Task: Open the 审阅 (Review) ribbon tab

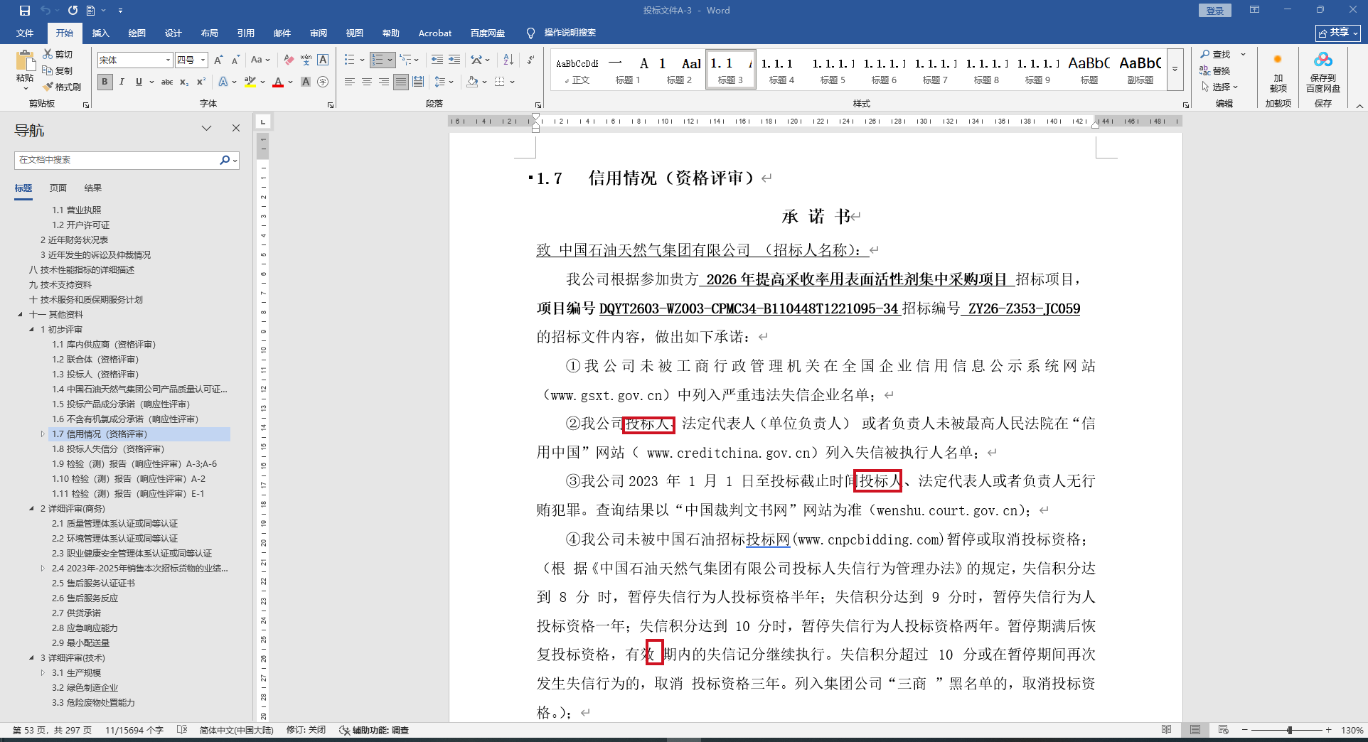Action: [x=318, y=33]
